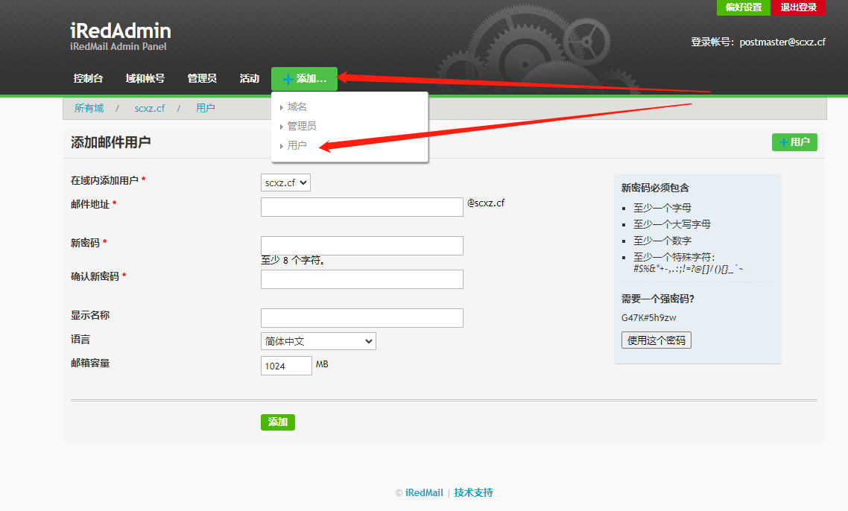This screenshot has width=848, height=511.
Task: Click the 使用这个密码 button
Action: (656, 340)
